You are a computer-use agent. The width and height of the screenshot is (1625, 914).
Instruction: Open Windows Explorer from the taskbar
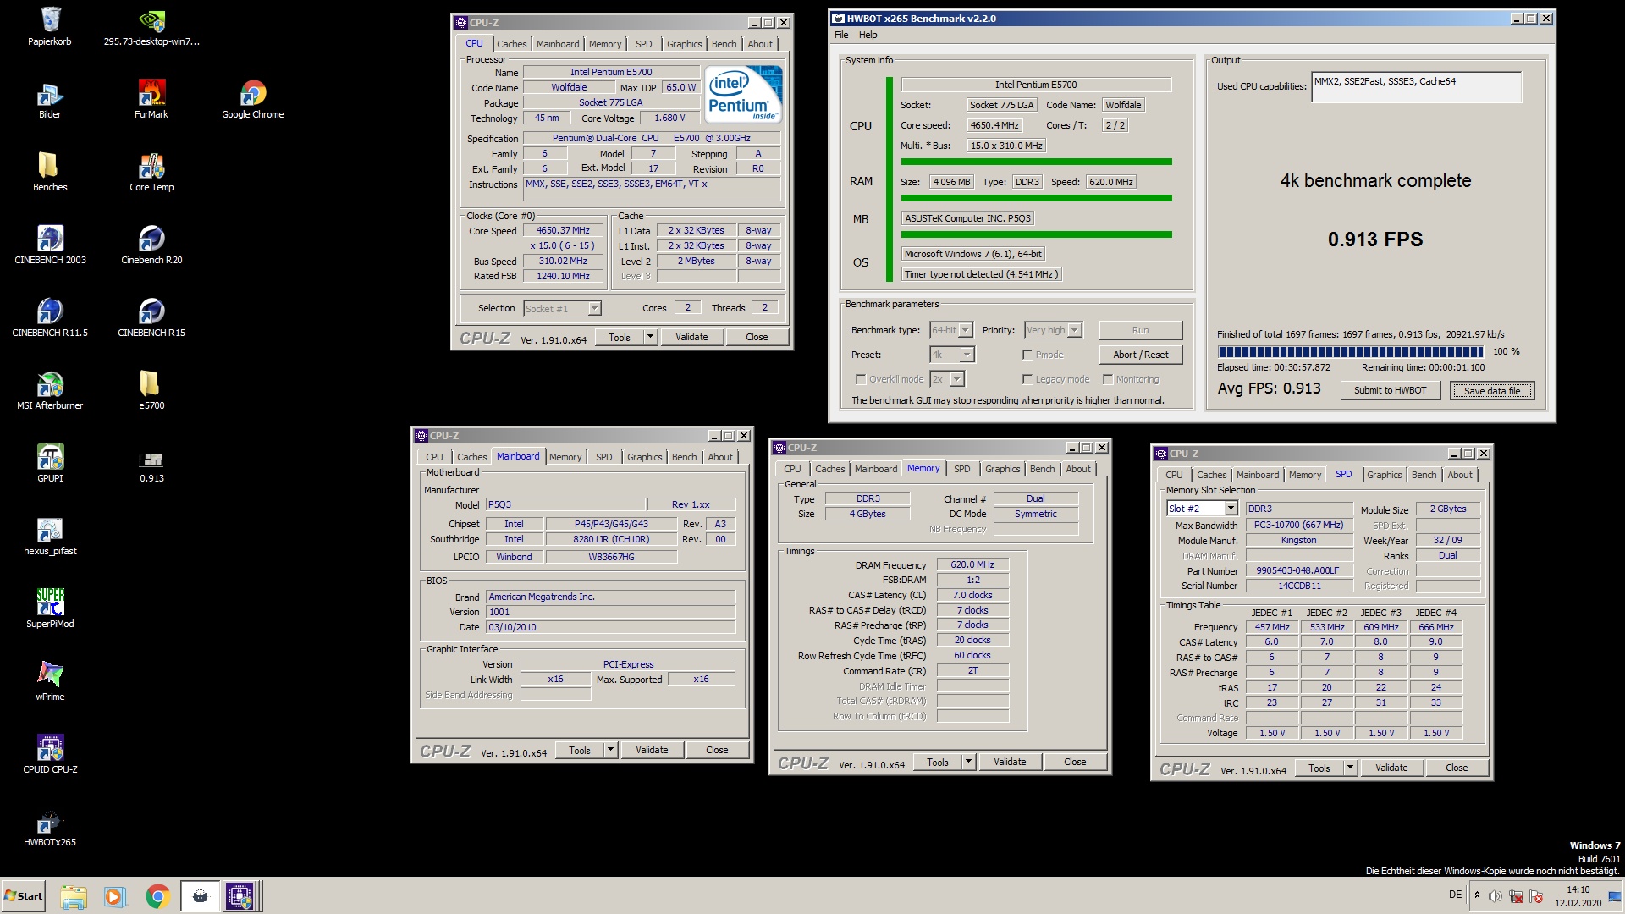point(74,896)
